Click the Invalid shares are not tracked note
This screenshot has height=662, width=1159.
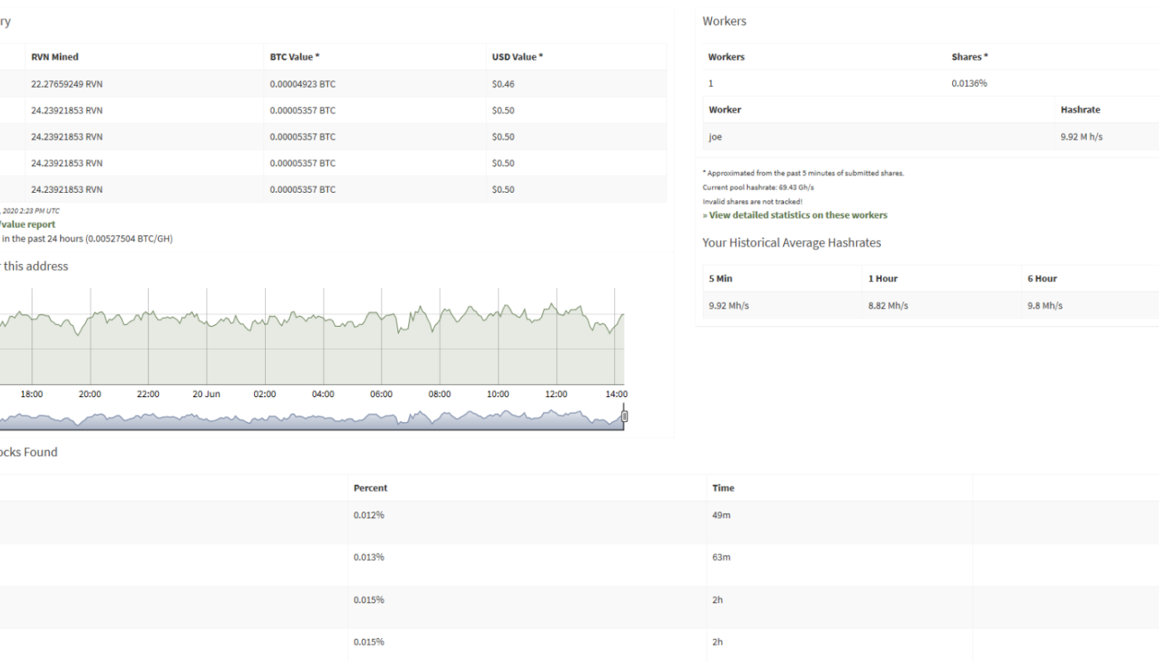(x=753, y=201)
